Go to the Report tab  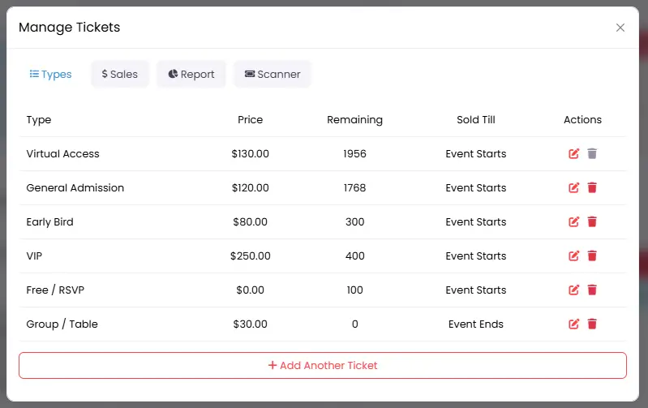click(x=191, y=74)
